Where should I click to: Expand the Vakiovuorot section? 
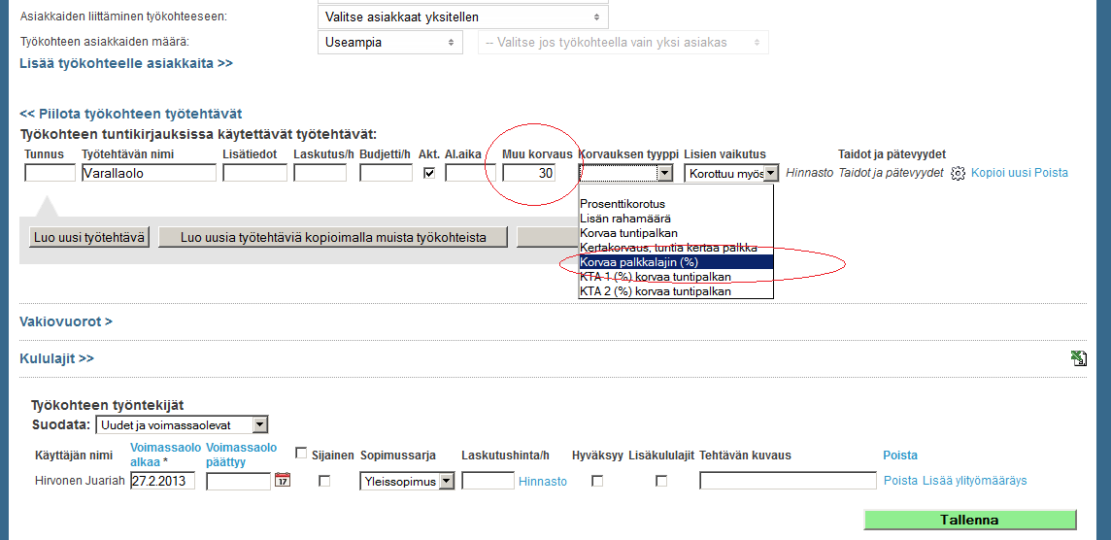click(66, 321)
